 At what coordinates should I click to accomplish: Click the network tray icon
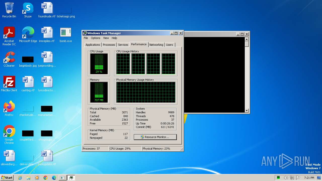292,178
